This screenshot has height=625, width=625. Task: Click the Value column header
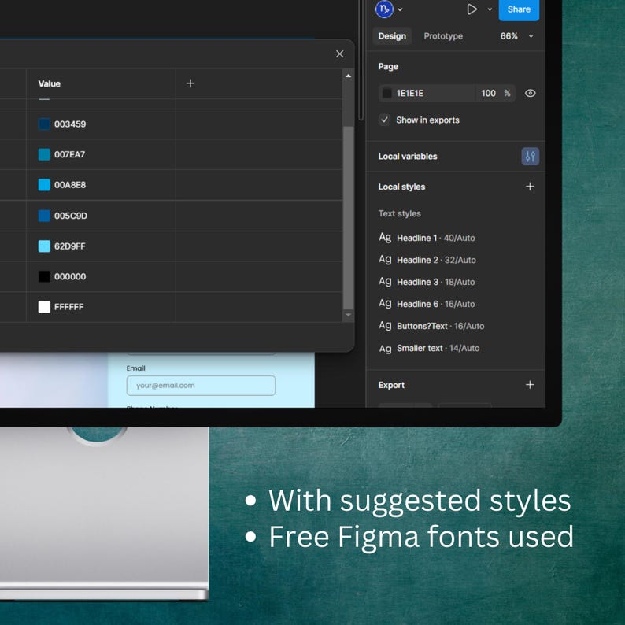(x=50, y=83)
